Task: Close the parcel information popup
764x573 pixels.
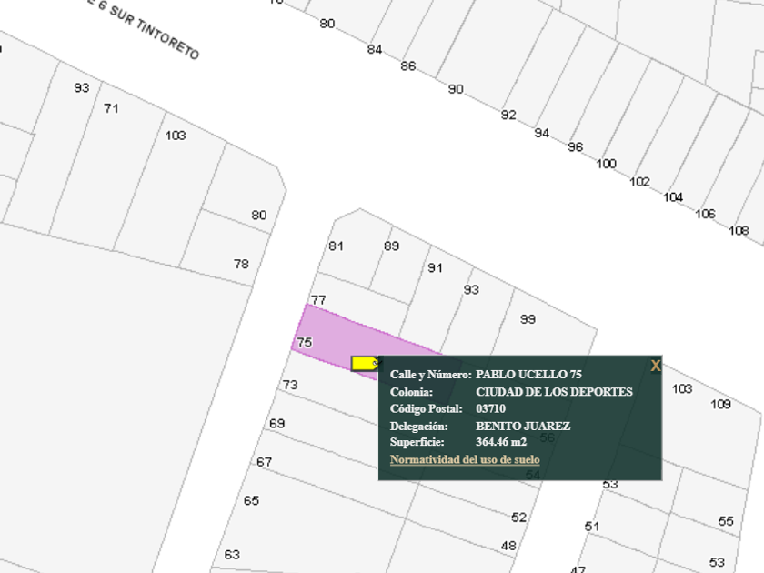Action: (656, 366)
